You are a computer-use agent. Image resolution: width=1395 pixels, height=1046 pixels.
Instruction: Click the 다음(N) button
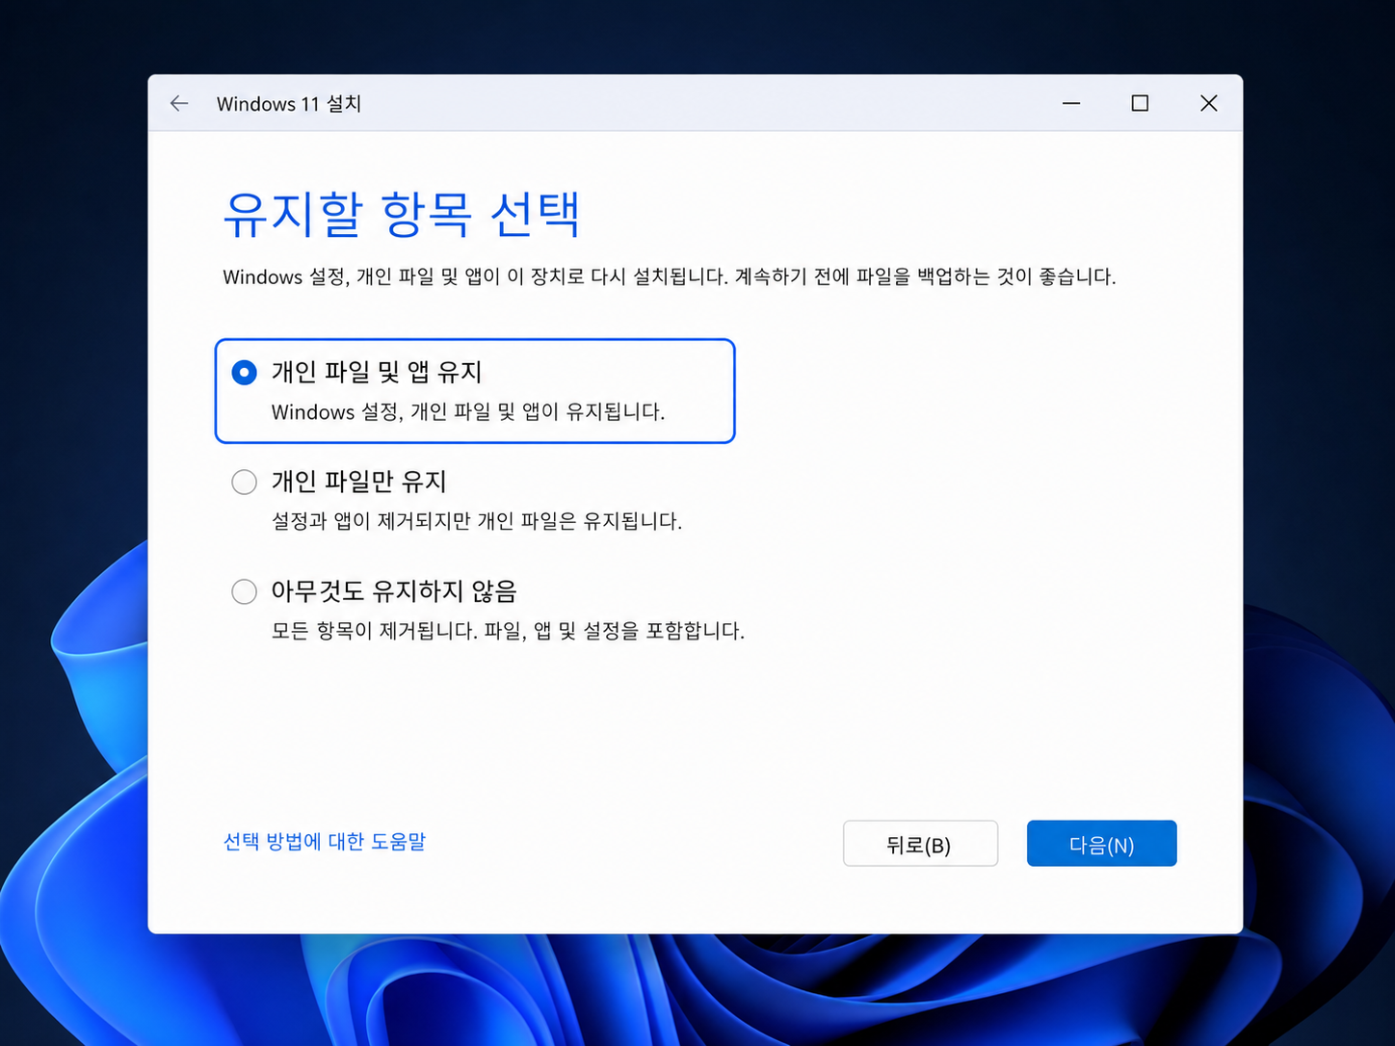tap(1101, 844)
